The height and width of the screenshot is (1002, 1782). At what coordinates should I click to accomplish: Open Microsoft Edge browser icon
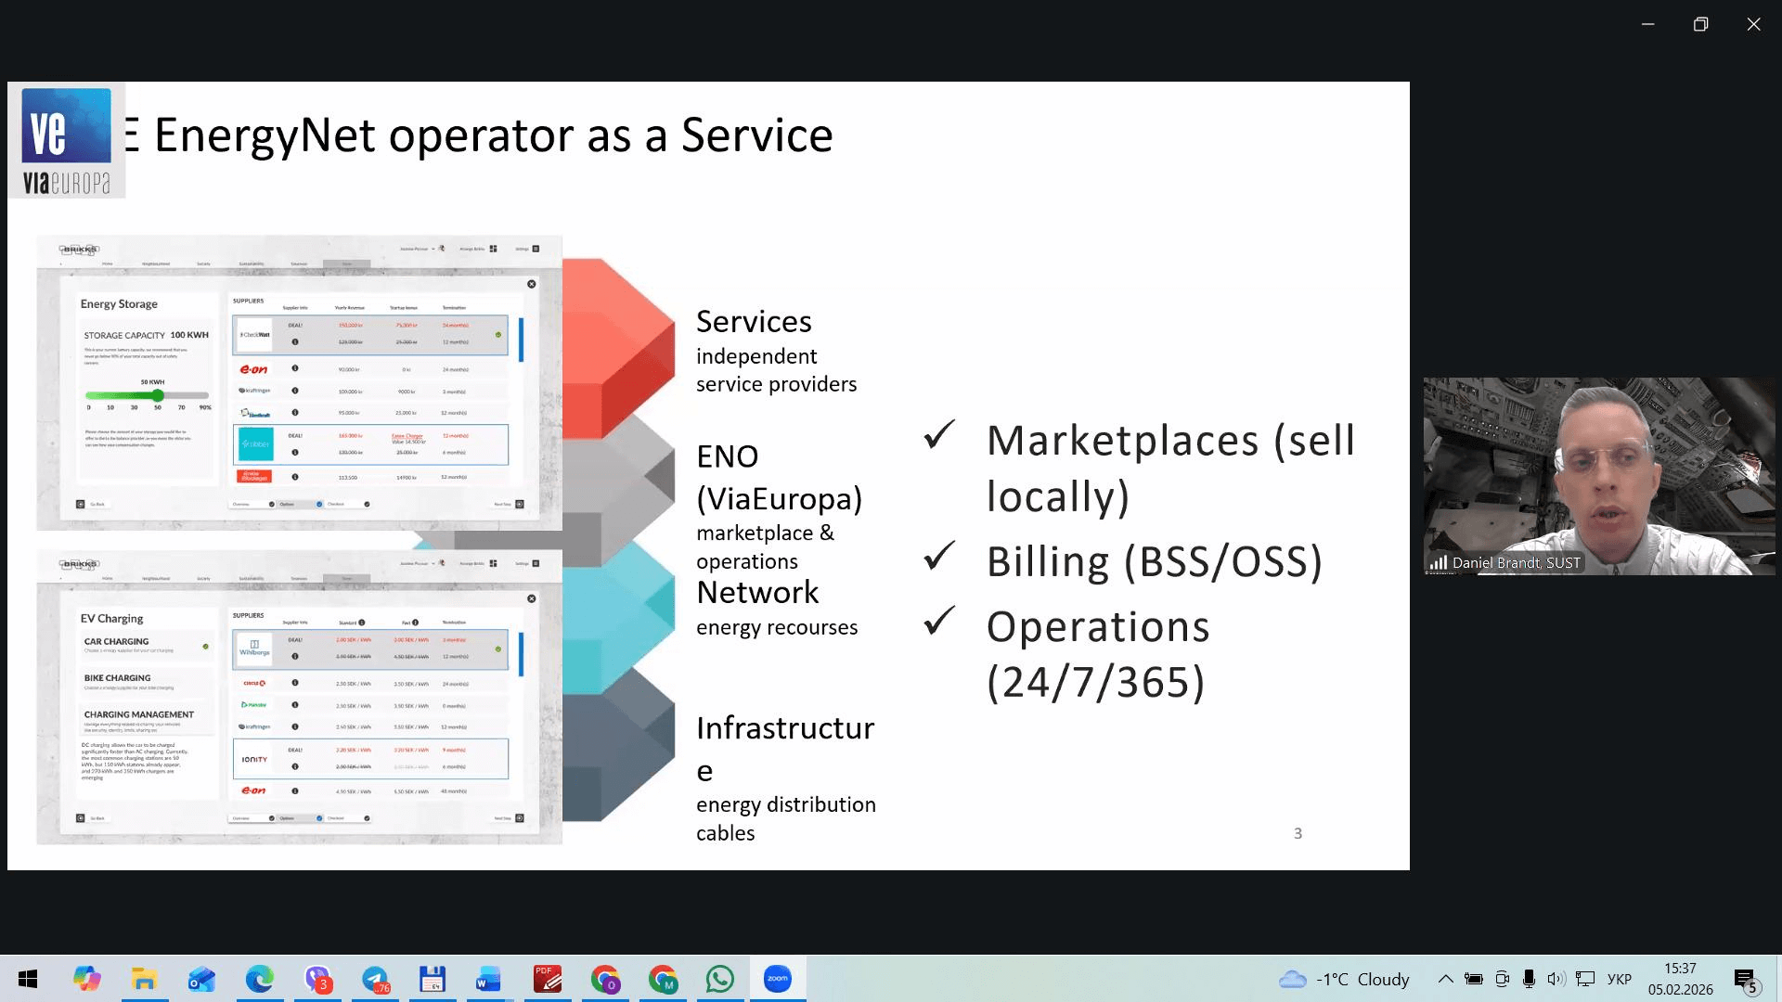(259, 979)
